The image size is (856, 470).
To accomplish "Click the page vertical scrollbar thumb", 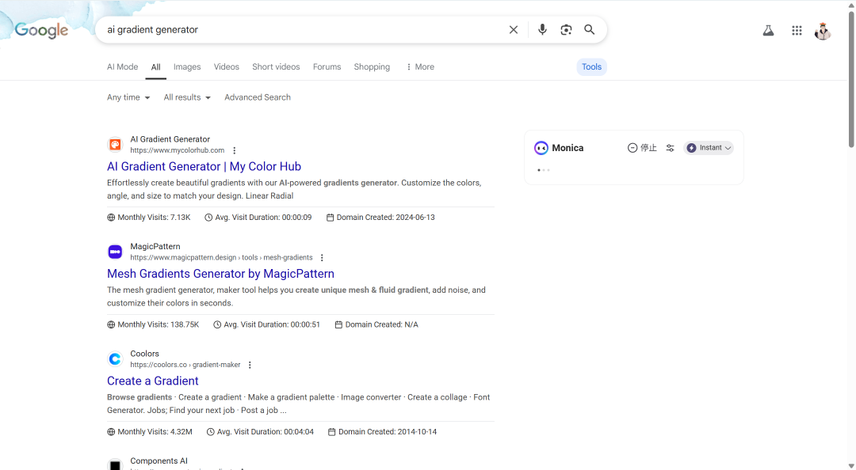I will coord(851,79).
